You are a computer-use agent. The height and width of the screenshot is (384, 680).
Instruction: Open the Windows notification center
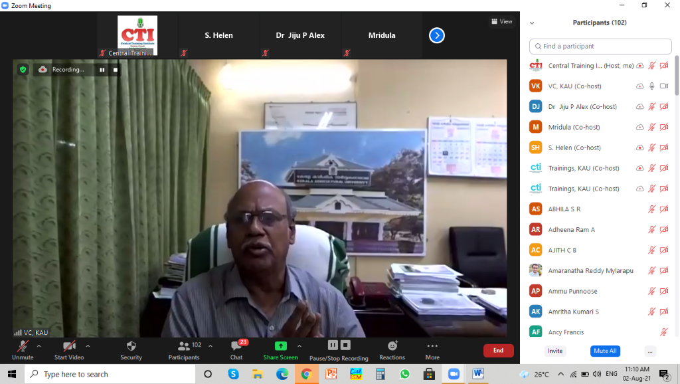[x=665, y=374]
